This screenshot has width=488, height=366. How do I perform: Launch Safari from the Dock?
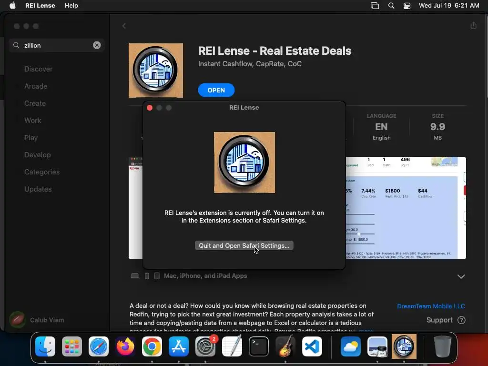click(99, 346)
